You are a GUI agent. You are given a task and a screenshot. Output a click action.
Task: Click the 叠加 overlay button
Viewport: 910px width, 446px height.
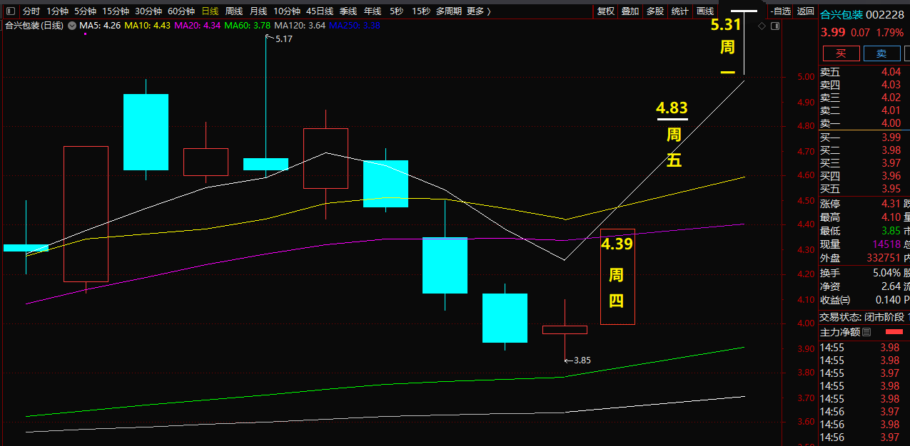coord(630,11)
